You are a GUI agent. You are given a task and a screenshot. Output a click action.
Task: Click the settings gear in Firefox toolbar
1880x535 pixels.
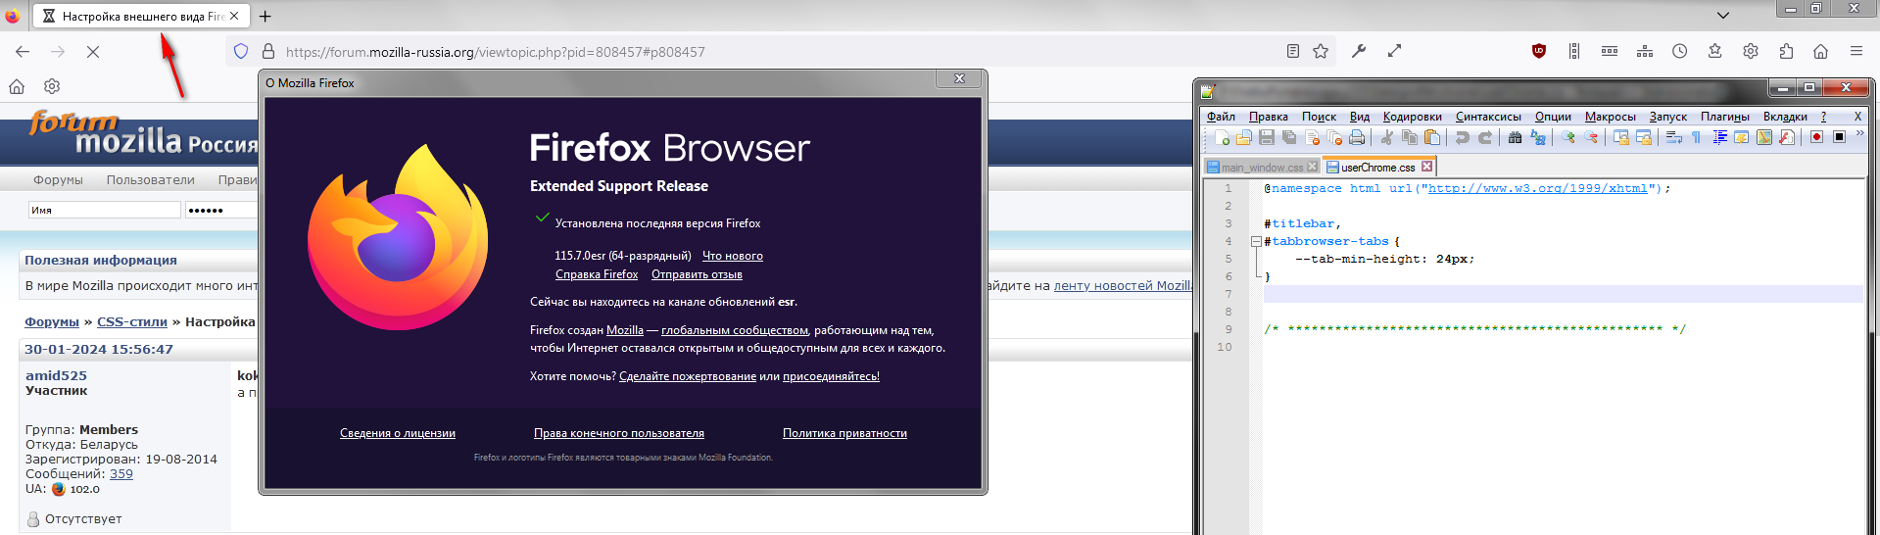tap(1751, 51)
